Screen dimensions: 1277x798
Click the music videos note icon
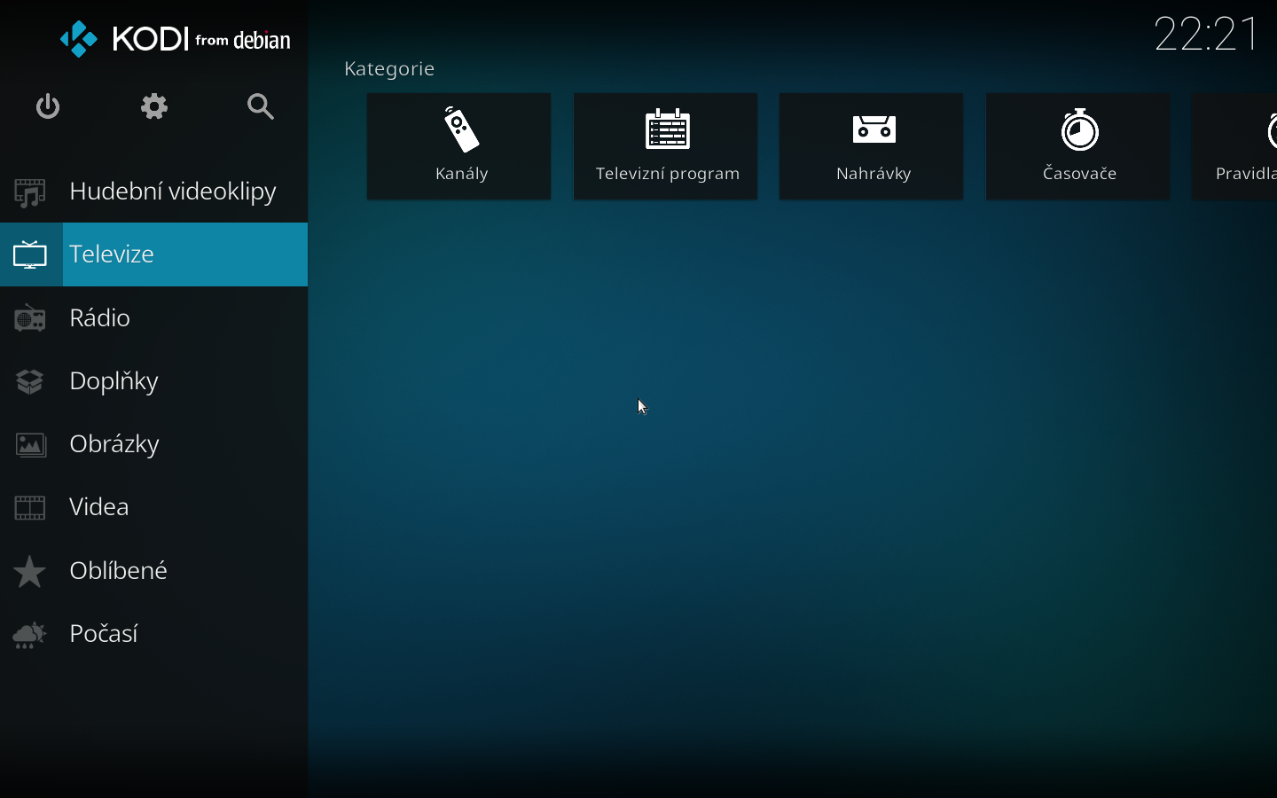[30, 192]
